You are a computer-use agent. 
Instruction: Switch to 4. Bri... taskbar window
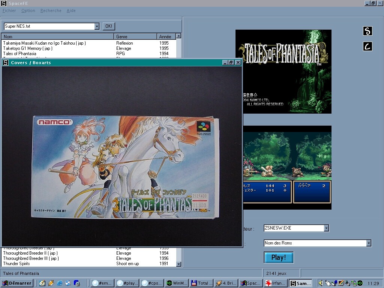pos(226,283)
